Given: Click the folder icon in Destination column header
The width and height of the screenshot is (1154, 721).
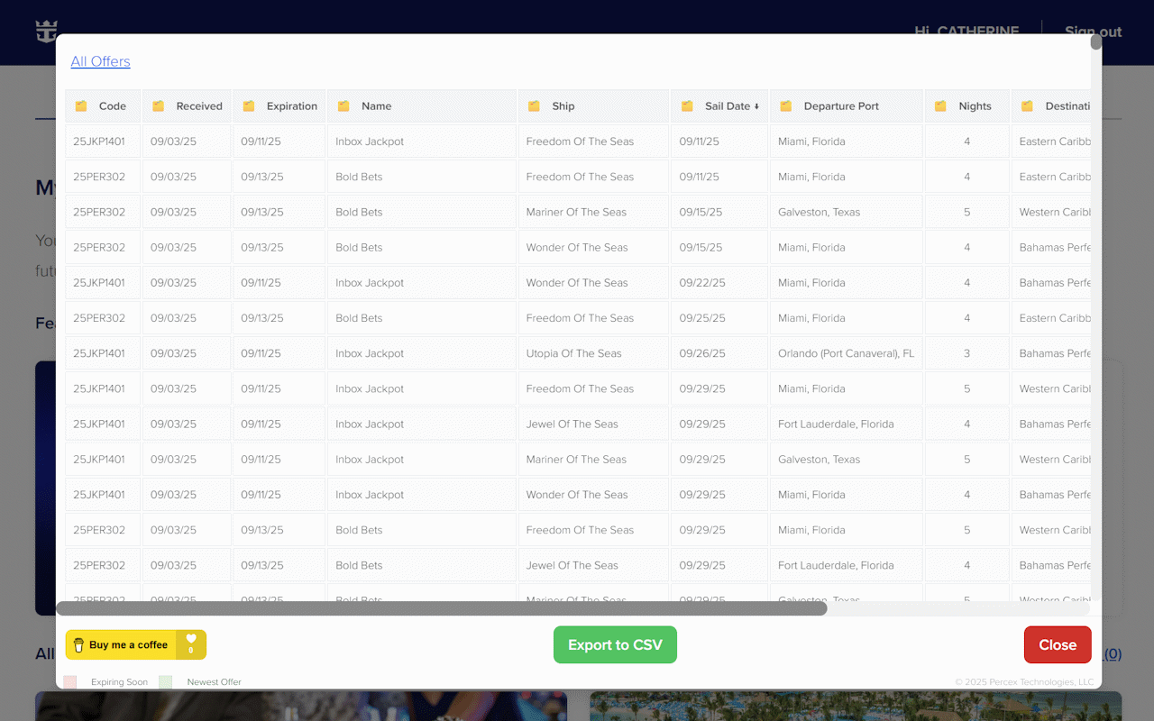Looking at the screenshot, I should (x=1027, y=106).
